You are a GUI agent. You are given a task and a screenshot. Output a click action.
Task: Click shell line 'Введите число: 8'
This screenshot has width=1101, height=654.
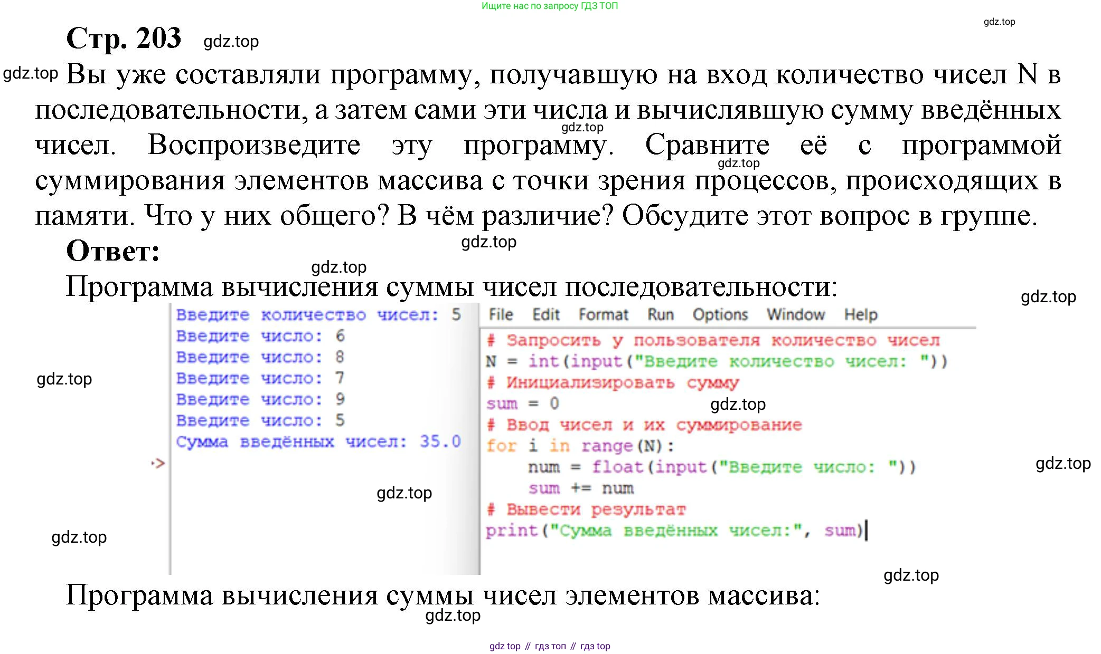[260, 357]
